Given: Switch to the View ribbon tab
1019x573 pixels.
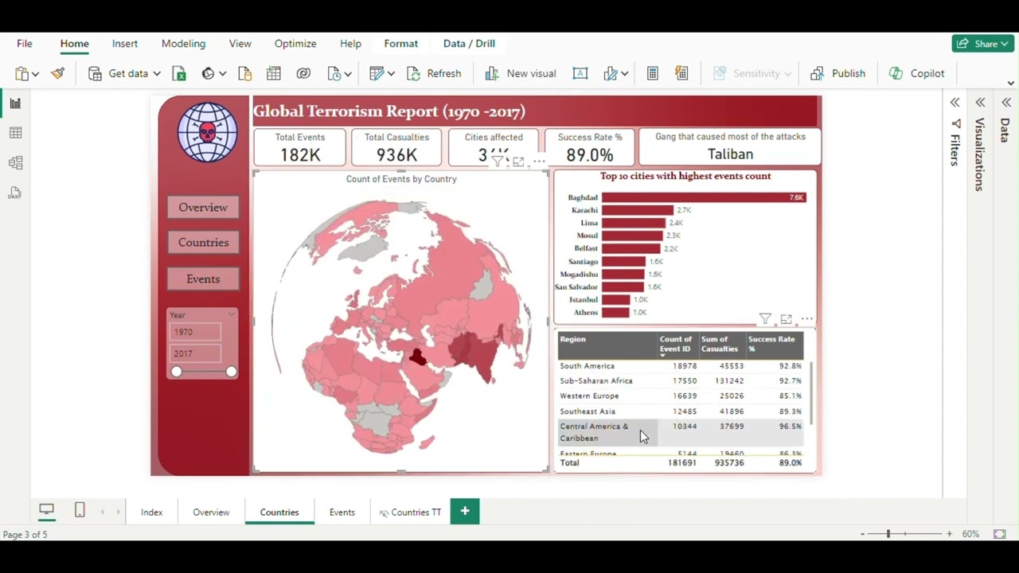Looking at the screenshot, I should point(240,44).
